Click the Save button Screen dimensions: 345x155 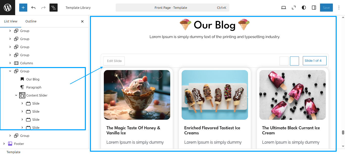(326, 8)
